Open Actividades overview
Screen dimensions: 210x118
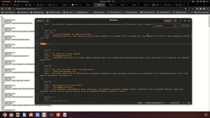[x=6, y=1]
